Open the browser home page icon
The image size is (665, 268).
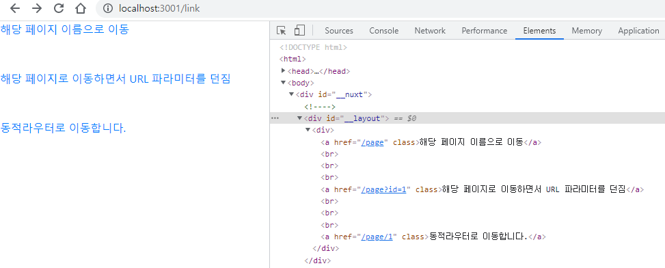click(80, 8)
